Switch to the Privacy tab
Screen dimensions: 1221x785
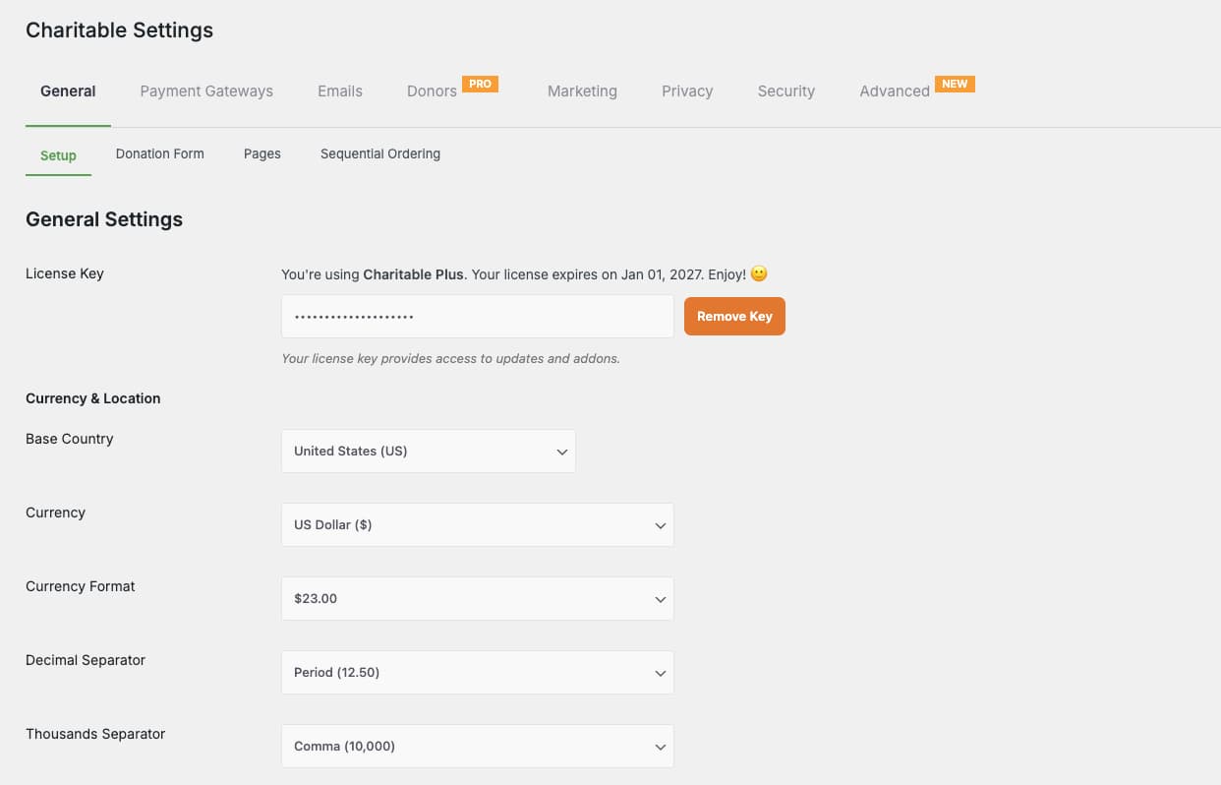click(686, 91)
